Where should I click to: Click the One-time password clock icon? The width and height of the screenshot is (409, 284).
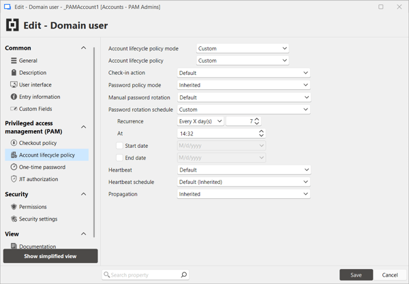point(14,167)
